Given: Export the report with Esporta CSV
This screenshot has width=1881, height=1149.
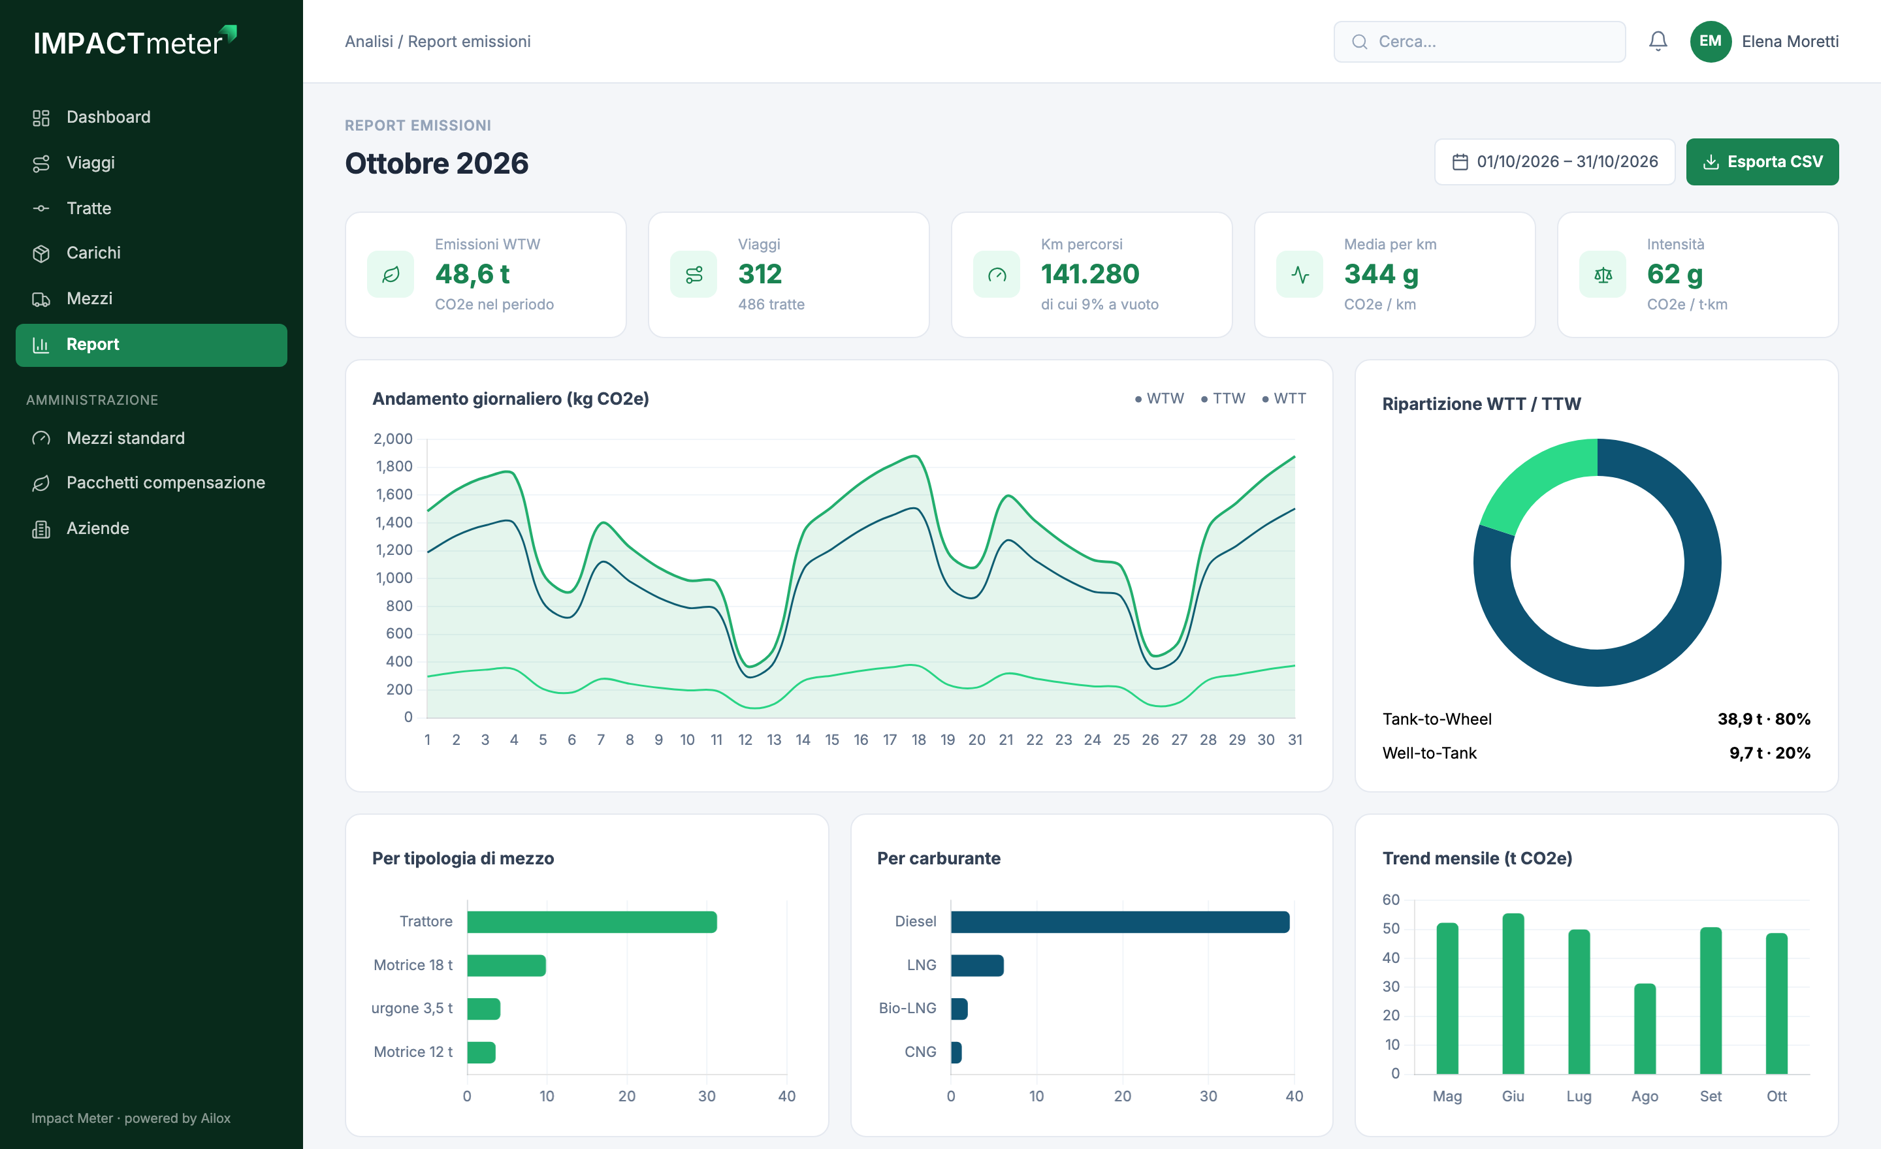Looking at the screenshot, I should point(1762,162).
